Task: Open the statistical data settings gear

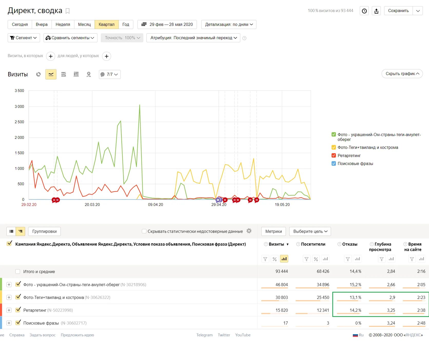Action: click(249, 231)
